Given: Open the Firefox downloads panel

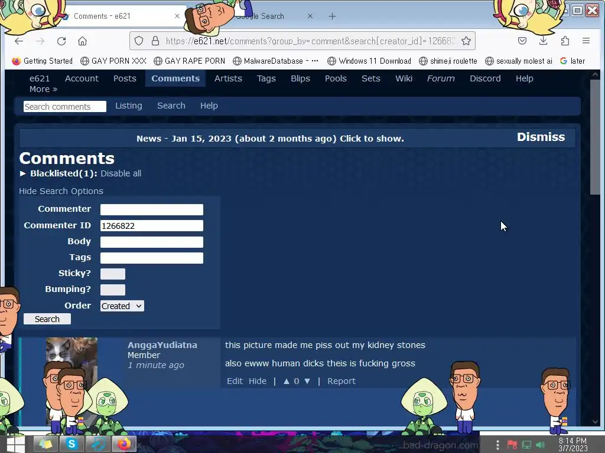Looking at the screenshot, I should coord(544,41).
